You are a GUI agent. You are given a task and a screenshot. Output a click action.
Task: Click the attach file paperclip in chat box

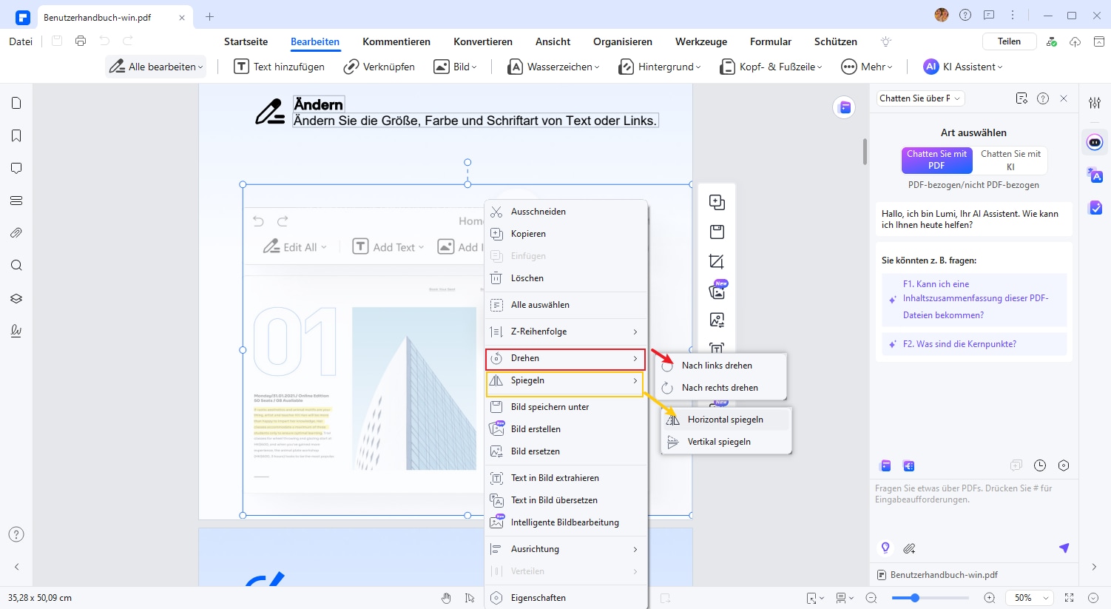(x=909, y=548)
